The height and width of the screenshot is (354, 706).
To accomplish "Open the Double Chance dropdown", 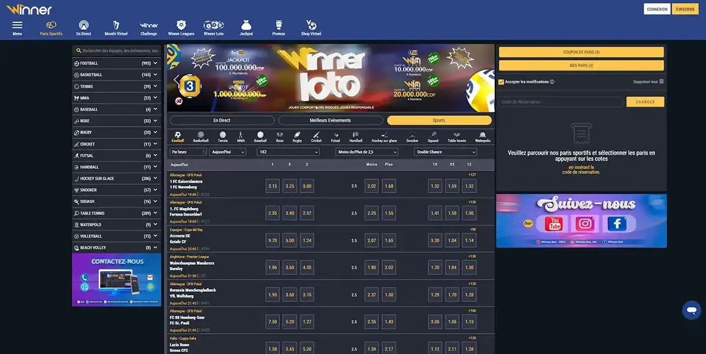I will click(445, 152).
